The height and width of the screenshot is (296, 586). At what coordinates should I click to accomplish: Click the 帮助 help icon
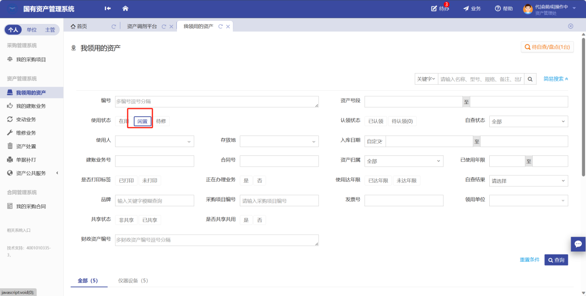pyautogui.click(x=498, y=9)
